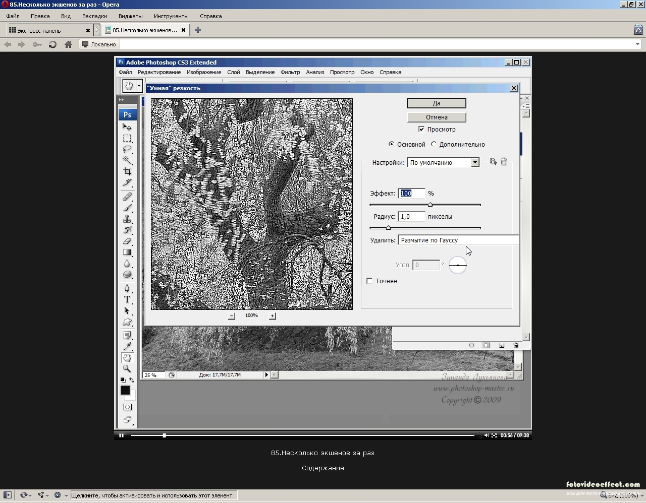Image resolution: width=646 pixels, height=503 pixels.
Task: Select the Lasso tool
Action: coord(127,149)
